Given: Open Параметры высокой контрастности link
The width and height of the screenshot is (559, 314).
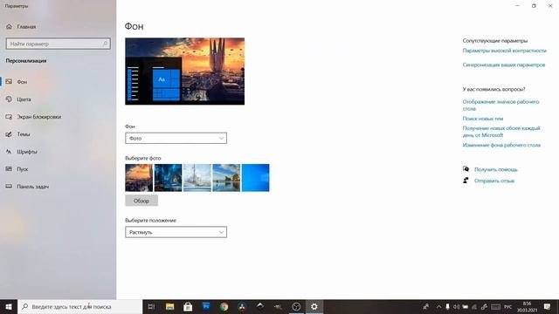Looking at the screenshot, I should (505, 51).
